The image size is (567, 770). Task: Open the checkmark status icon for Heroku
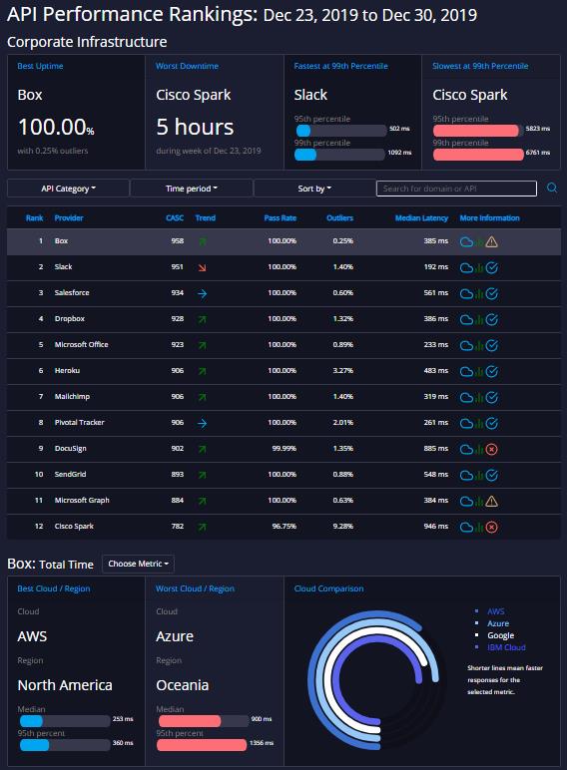click(x=491, y=372)
